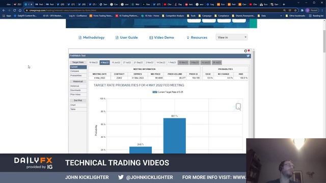
Task: Click the 100.0 % HIKE probability cell
Action: click(241, 78)
